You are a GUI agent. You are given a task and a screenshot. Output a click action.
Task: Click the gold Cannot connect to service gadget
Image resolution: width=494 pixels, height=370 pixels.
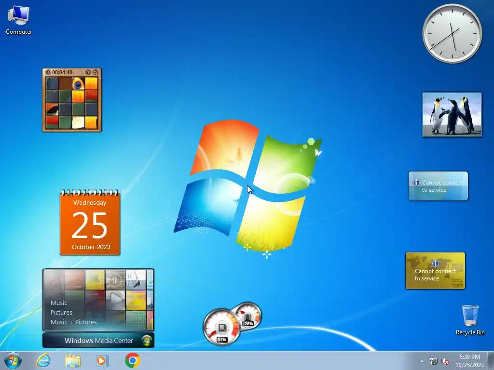tap(436, 271)
